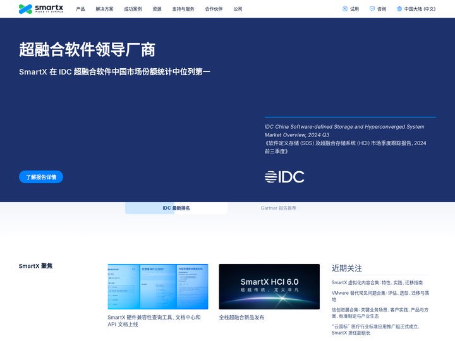This screenshot has height=341, width=455.
Task: Click the IDC logo in the banner
Action: (284, 177)
